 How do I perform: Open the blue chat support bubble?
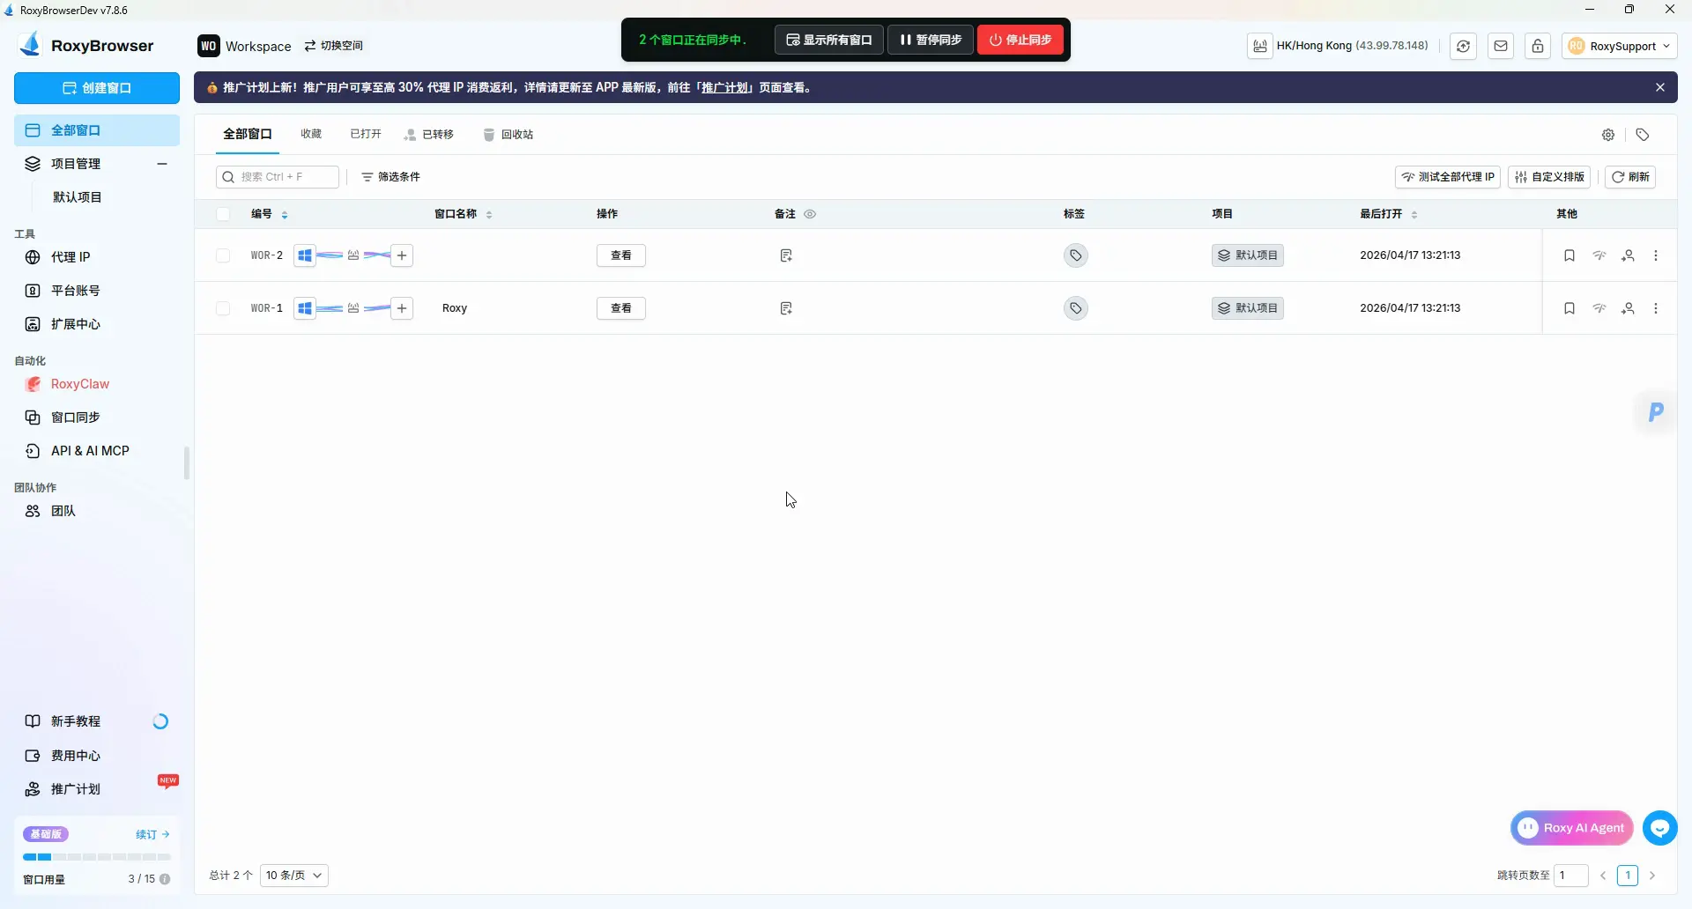[x=1660, y=828]
